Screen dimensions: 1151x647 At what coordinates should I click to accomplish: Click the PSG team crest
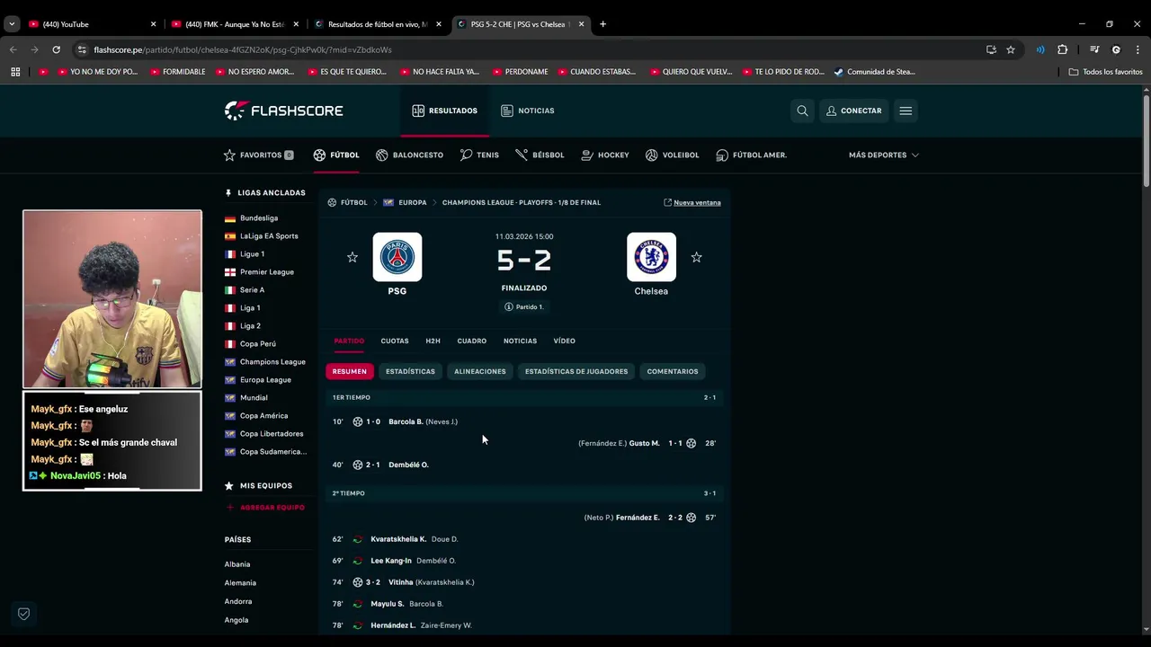click(x=397, y=257)
